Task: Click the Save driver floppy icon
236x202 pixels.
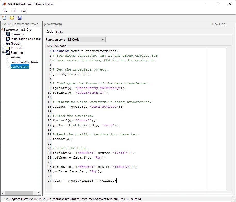Action: (x=20, y=18)
